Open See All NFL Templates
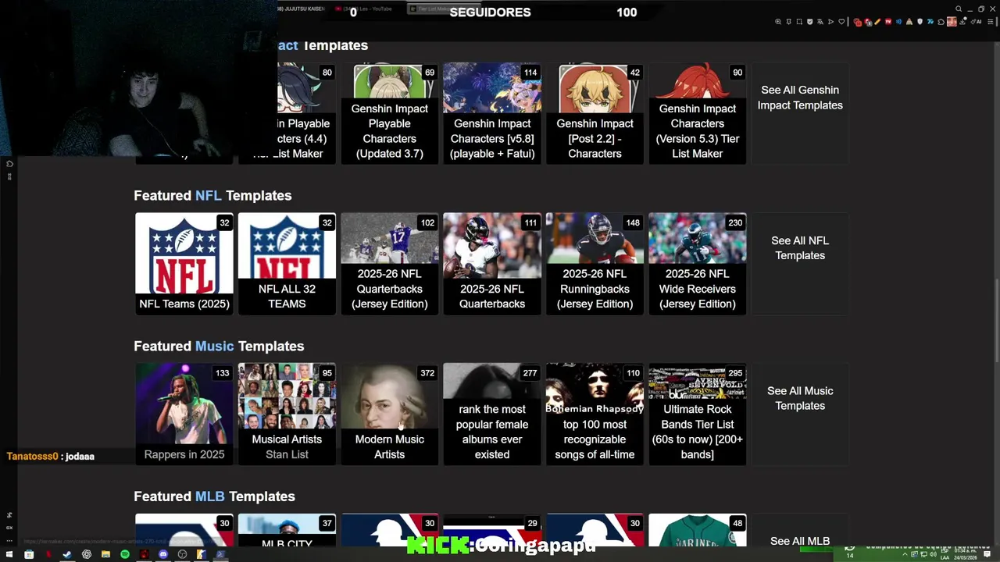Viewport: 1000px width, 562px height. (x=800, y=248)
